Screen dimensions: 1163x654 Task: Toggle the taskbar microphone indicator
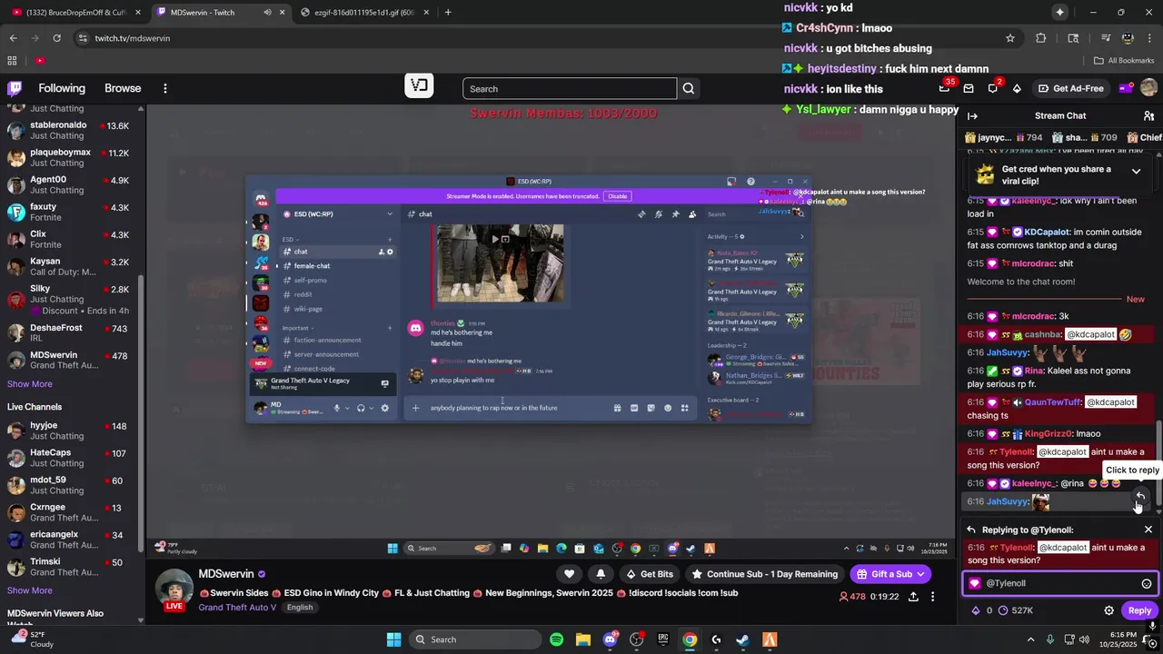pos(1050,639)
